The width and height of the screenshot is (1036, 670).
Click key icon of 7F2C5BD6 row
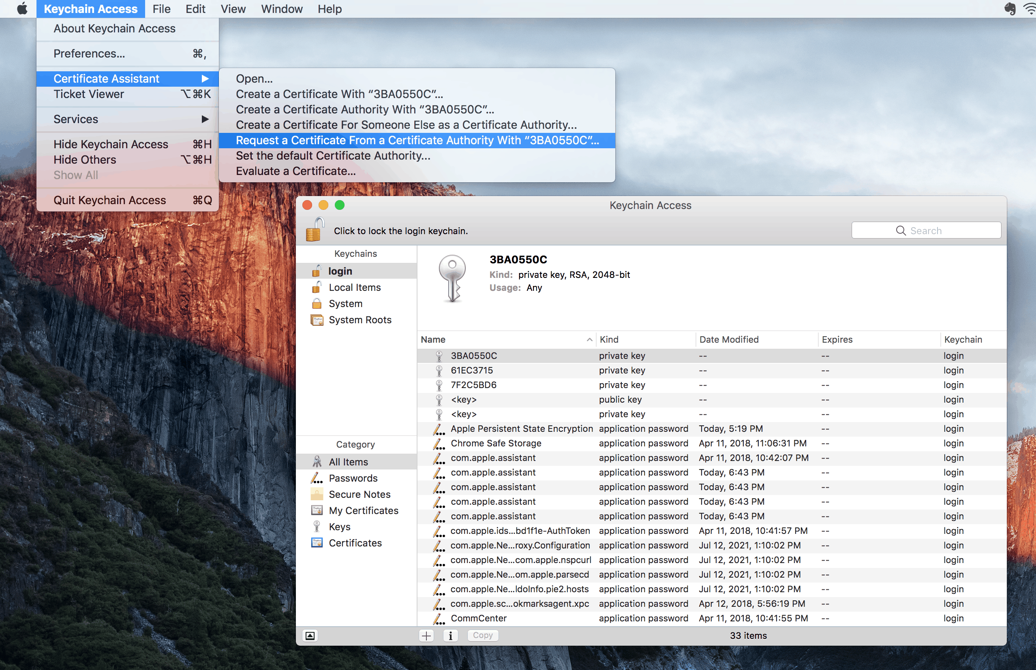(439, 385)
